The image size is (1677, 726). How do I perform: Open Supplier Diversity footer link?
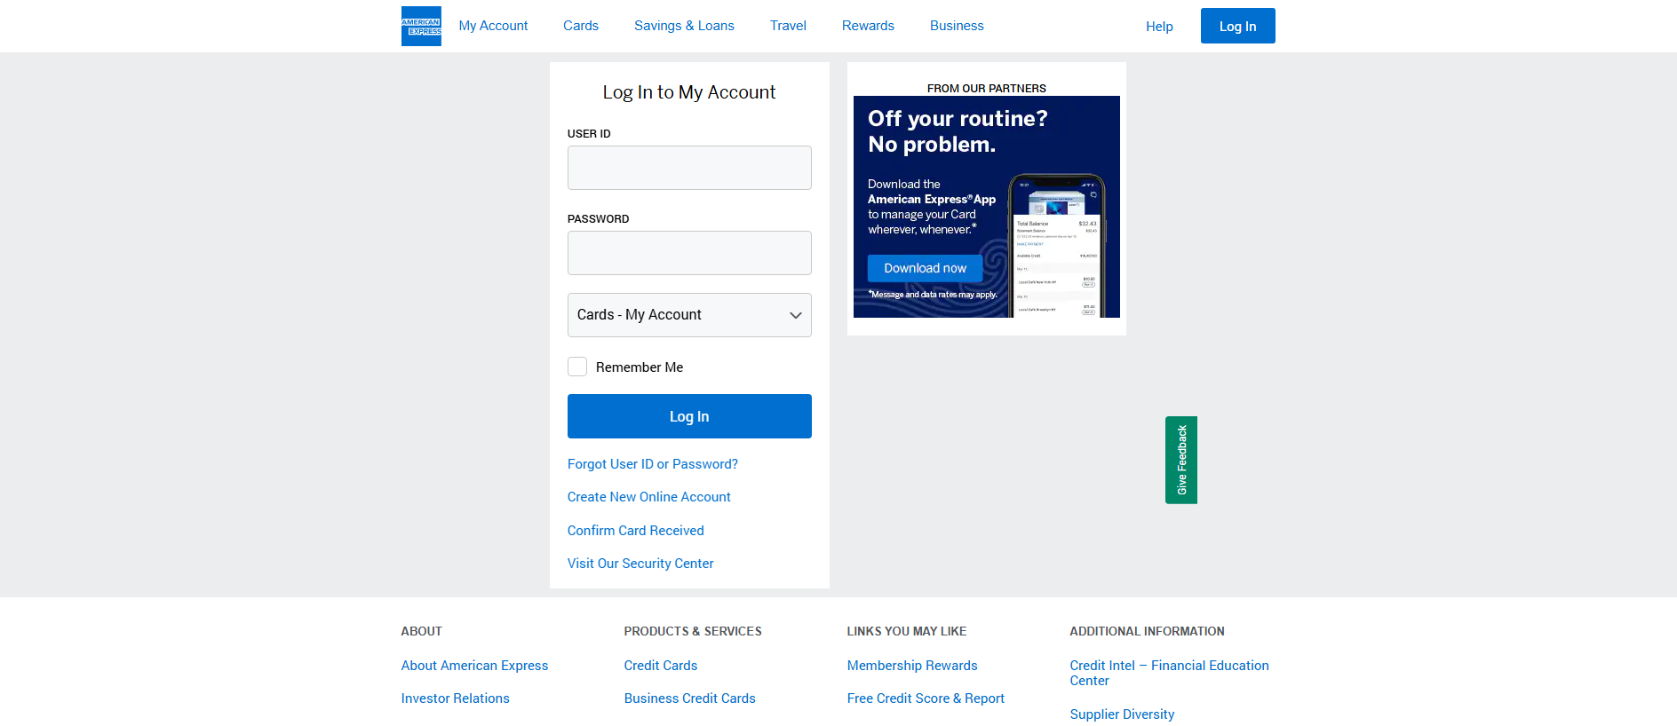click(x=1122, y=714)
